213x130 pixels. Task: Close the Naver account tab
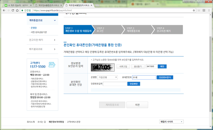(31, 5)
